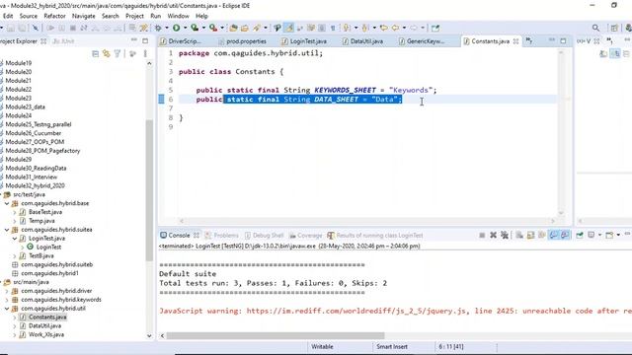Collapse the com.qaguides.hybrid.base package
Viewport: 632px width, 355px height.
(x=7, y=203)
